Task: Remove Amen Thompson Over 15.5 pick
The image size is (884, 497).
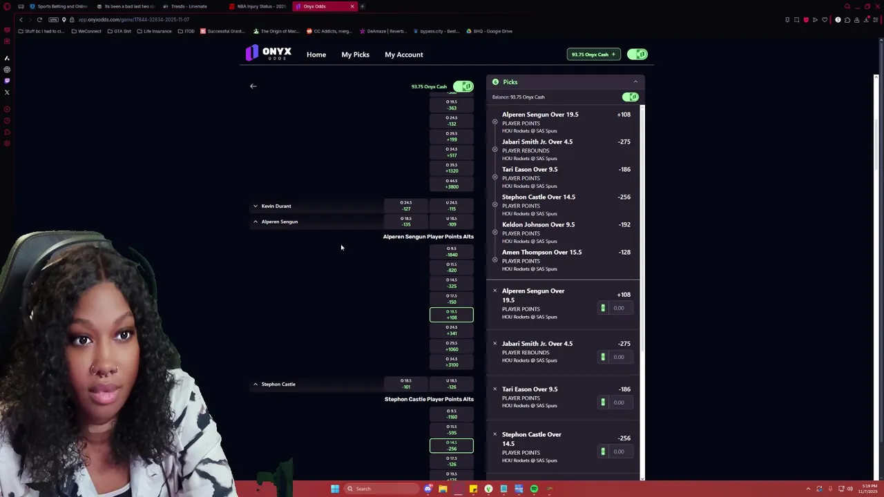Action: [494, 260]
